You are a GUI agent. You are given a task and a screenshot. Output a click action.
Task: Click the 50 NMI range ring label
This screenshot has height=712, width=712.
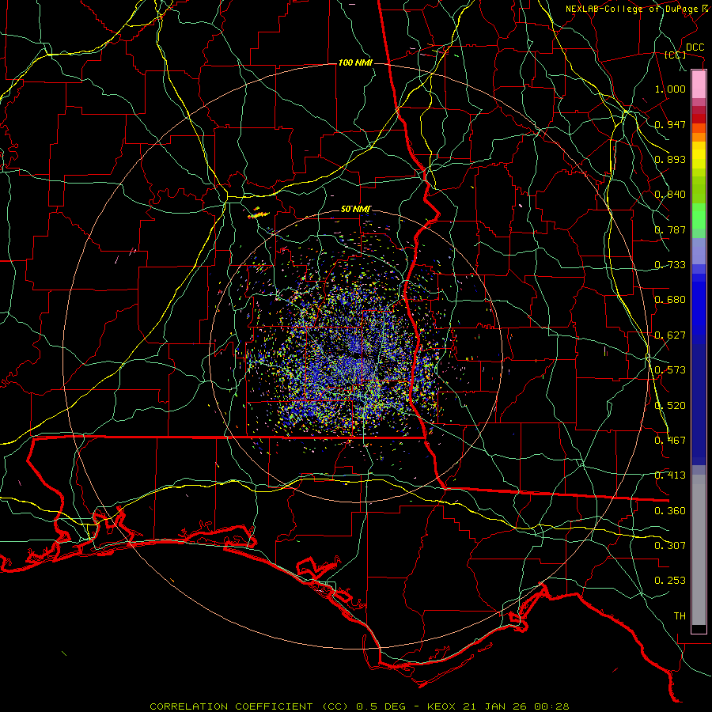(x=356, y=210)
